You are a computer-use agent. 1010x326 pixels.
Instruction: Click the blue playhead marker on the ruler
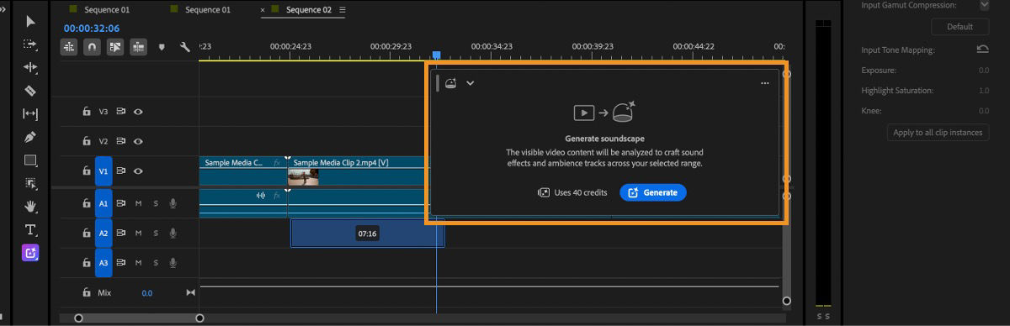[x=436, y=55]
